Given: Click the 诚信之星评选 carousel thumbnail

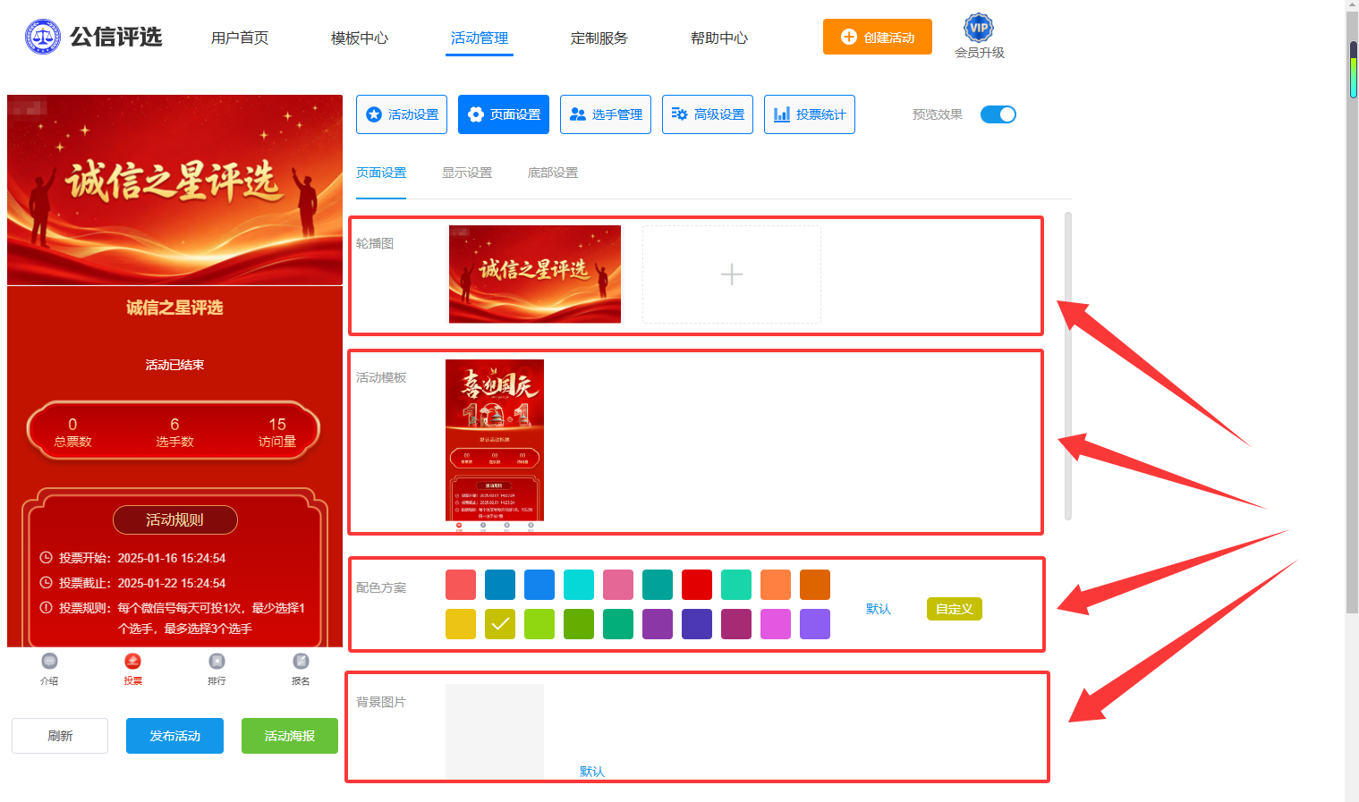Looking at the screenshot, I should [x=535, y=274].
